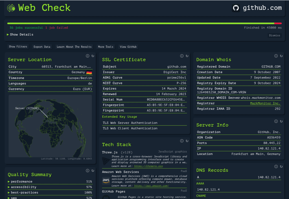Open Learn About The Results
The height and width of the screenshot is (199, 289).
[x=74, y=47]
